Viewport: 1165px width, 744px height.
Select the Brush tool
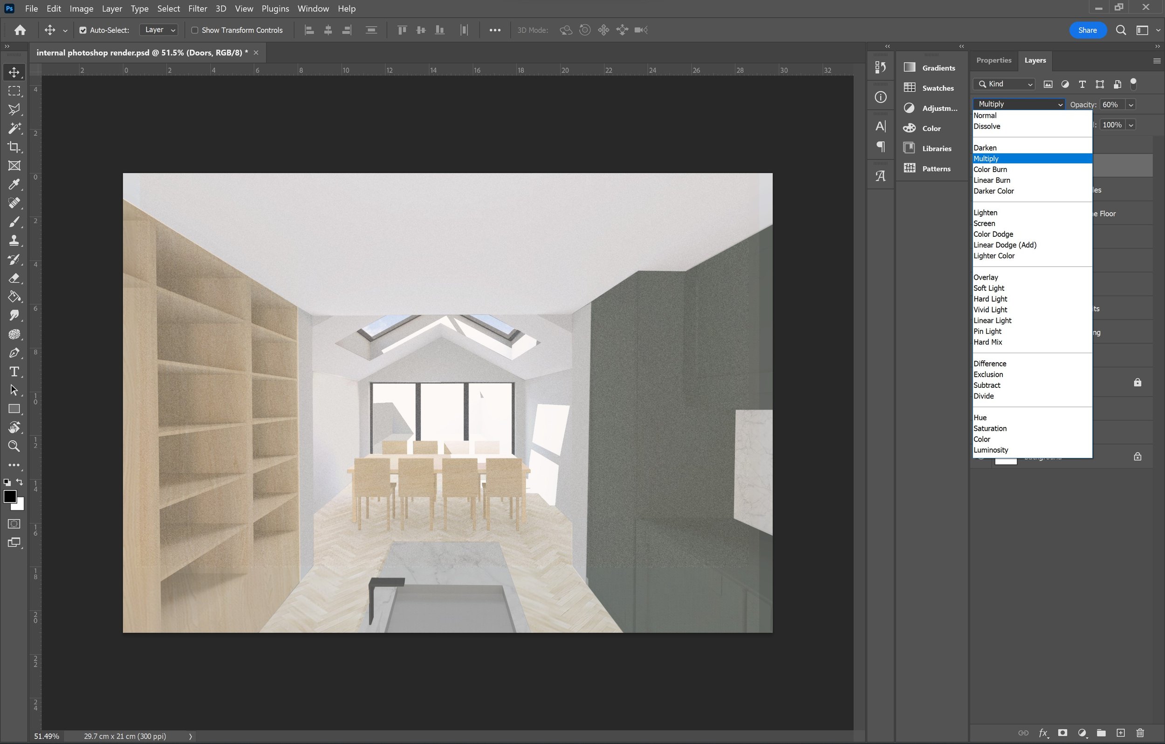(x=14, y=222)
